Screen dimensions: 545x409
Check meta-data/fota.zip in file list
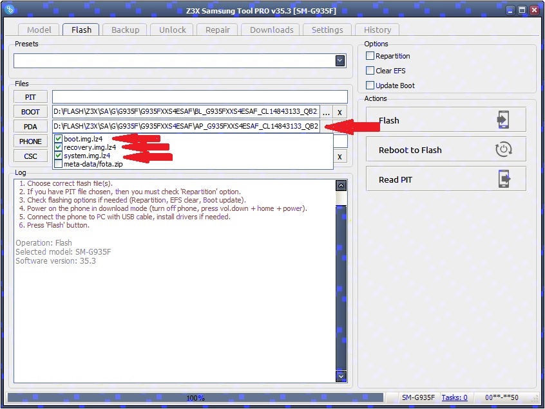(59, 164)
